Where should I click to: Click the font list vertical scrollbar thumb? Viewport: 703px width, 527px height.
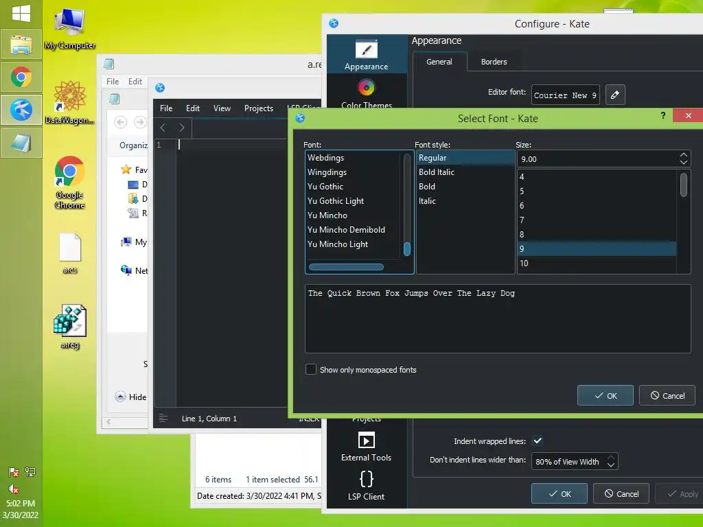[406, 248]
